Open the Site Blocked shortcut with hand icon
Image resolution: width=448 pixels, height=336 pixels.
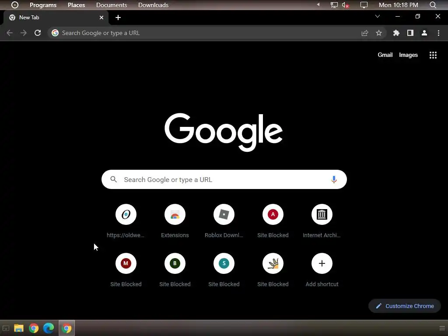click(273, 270)
